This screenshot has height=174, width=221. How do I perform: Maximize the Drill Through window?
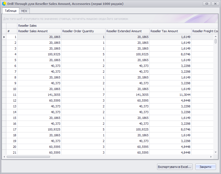pos(207,4)
